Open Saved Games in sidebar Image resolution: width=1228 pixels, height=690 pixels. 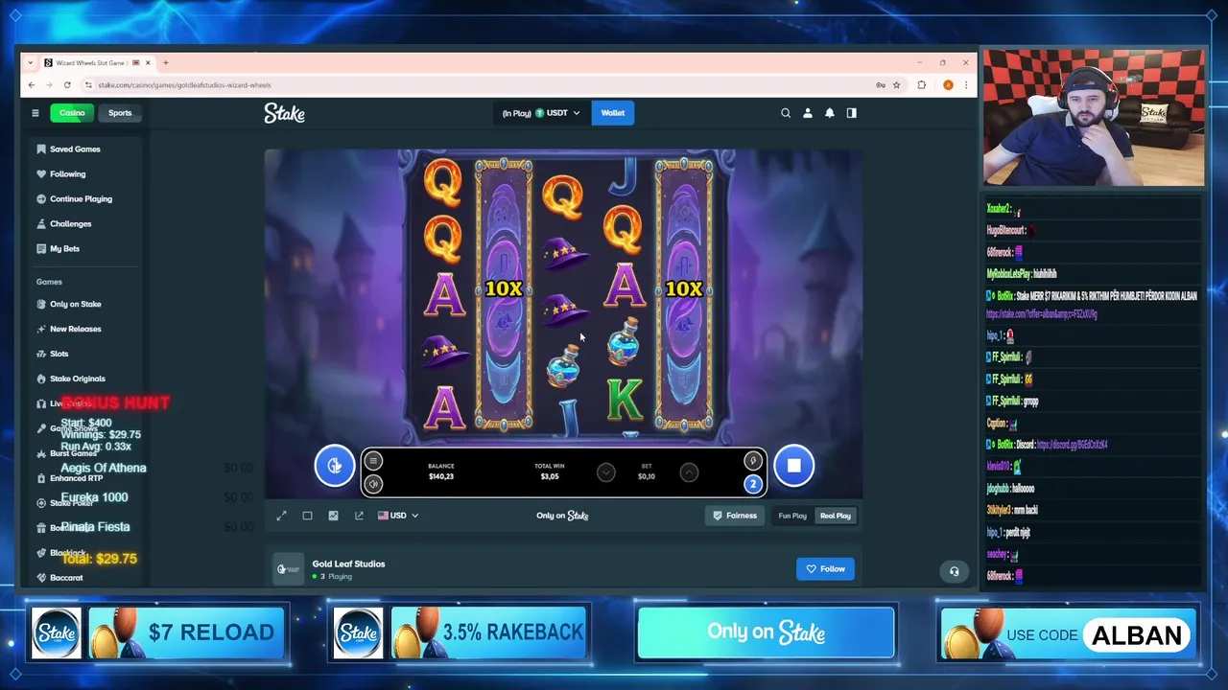click(x=75, y=149)
